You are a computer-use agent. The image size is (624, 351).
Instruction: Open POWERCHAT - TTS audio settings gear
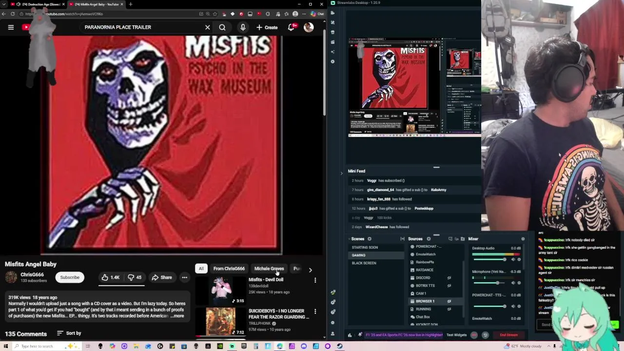click(x=519, y=306)
